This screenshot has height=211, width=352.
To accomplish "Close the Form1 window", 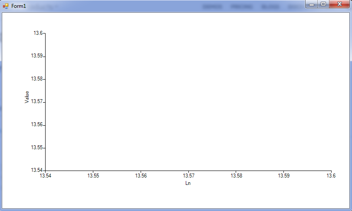I will (339, 4).
